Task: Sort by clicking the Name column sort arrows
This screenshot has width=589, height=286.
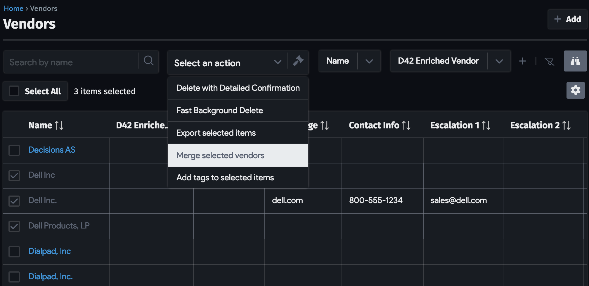Action: (x=59, y=125)
